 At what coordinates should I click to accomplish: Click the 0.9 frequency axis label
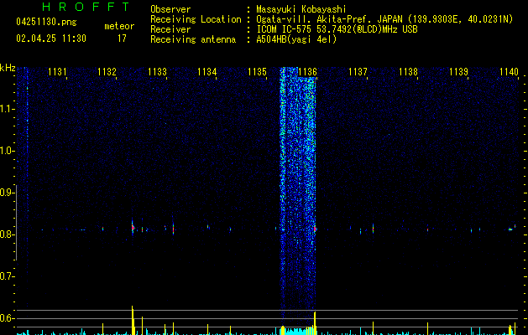7,193
